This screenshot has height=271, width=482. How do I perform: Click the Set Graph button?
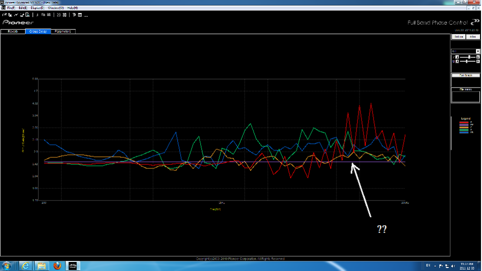pyautogui.click(x=465, y=75)
